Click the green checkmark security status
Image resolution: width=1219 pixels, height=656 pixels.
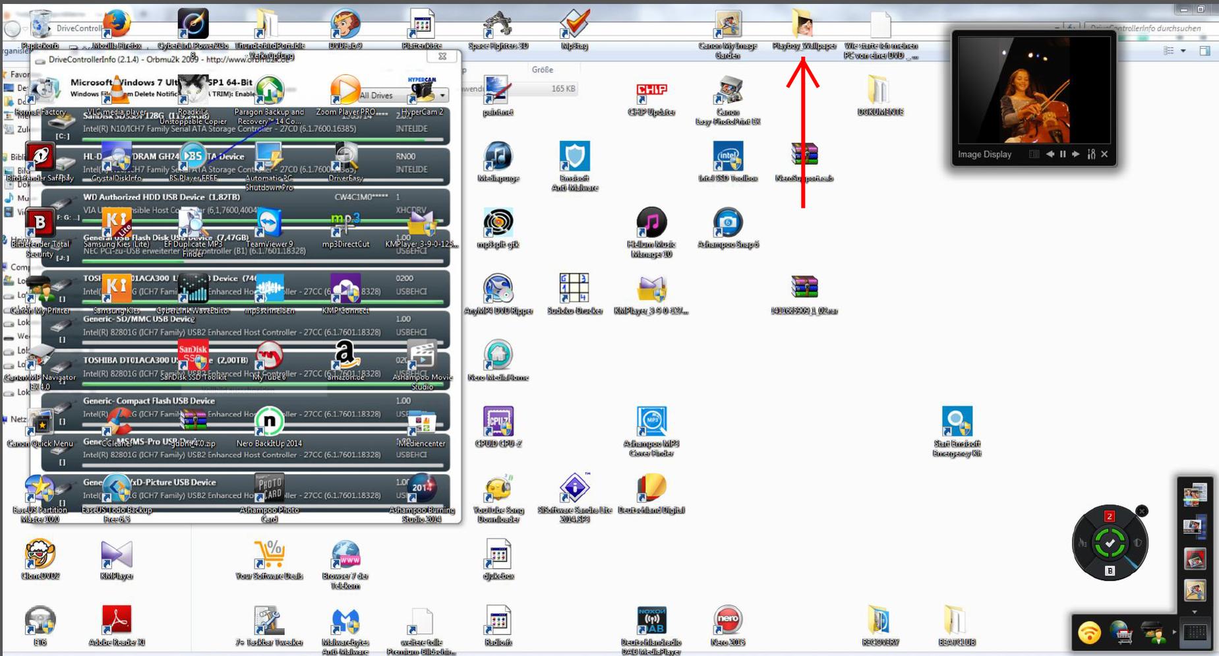click(1110, 543)
